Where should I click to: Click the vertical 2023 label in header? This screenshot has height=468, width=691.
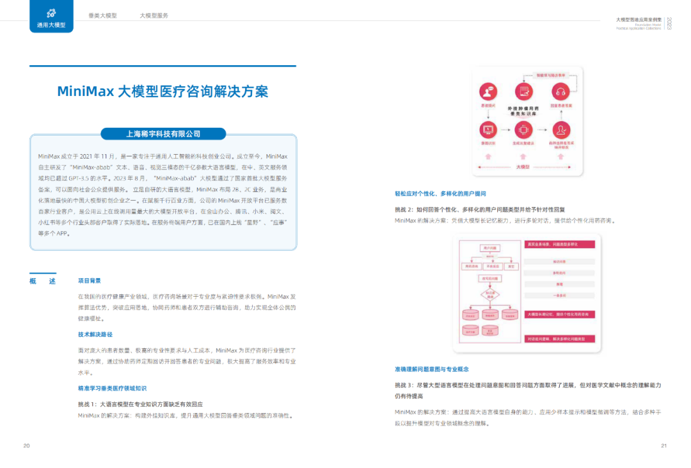click(669, 23)
